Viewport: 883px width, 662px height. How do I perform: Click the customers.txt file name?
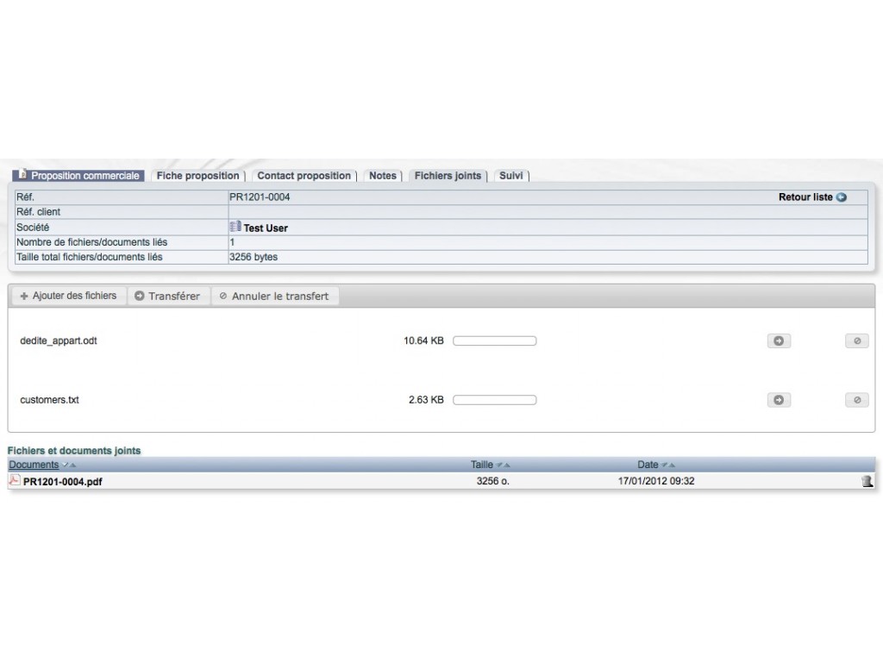(49, 400)
